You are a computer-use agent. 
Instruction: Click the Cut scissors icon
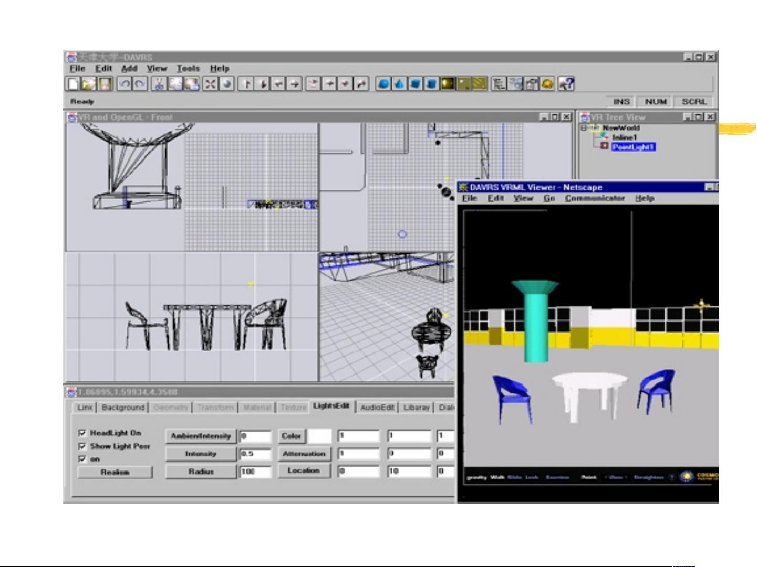click(159, 83)
